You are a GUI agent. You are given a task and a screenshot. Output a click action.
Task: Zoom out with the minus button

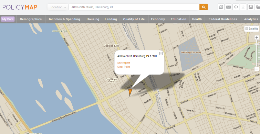[x=257, y=69]
